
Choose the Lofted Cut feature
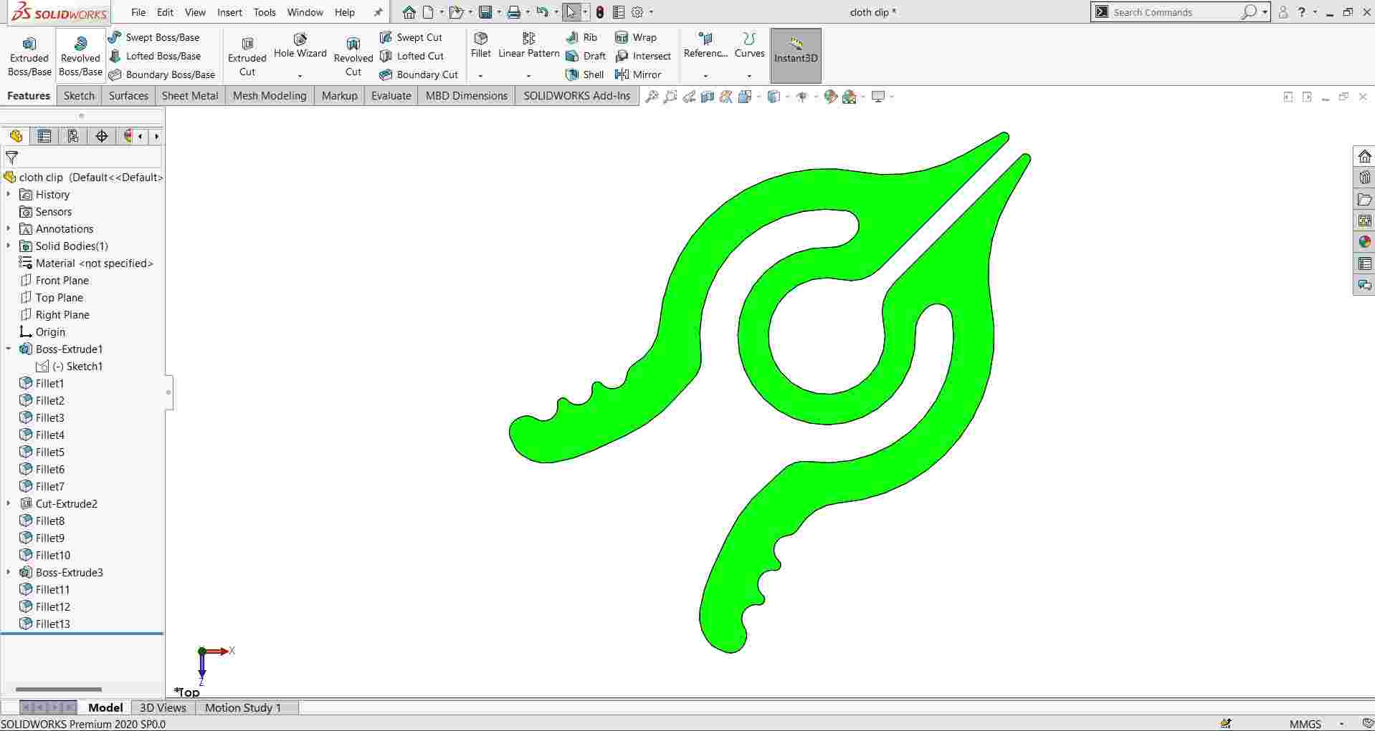[412, 56]
